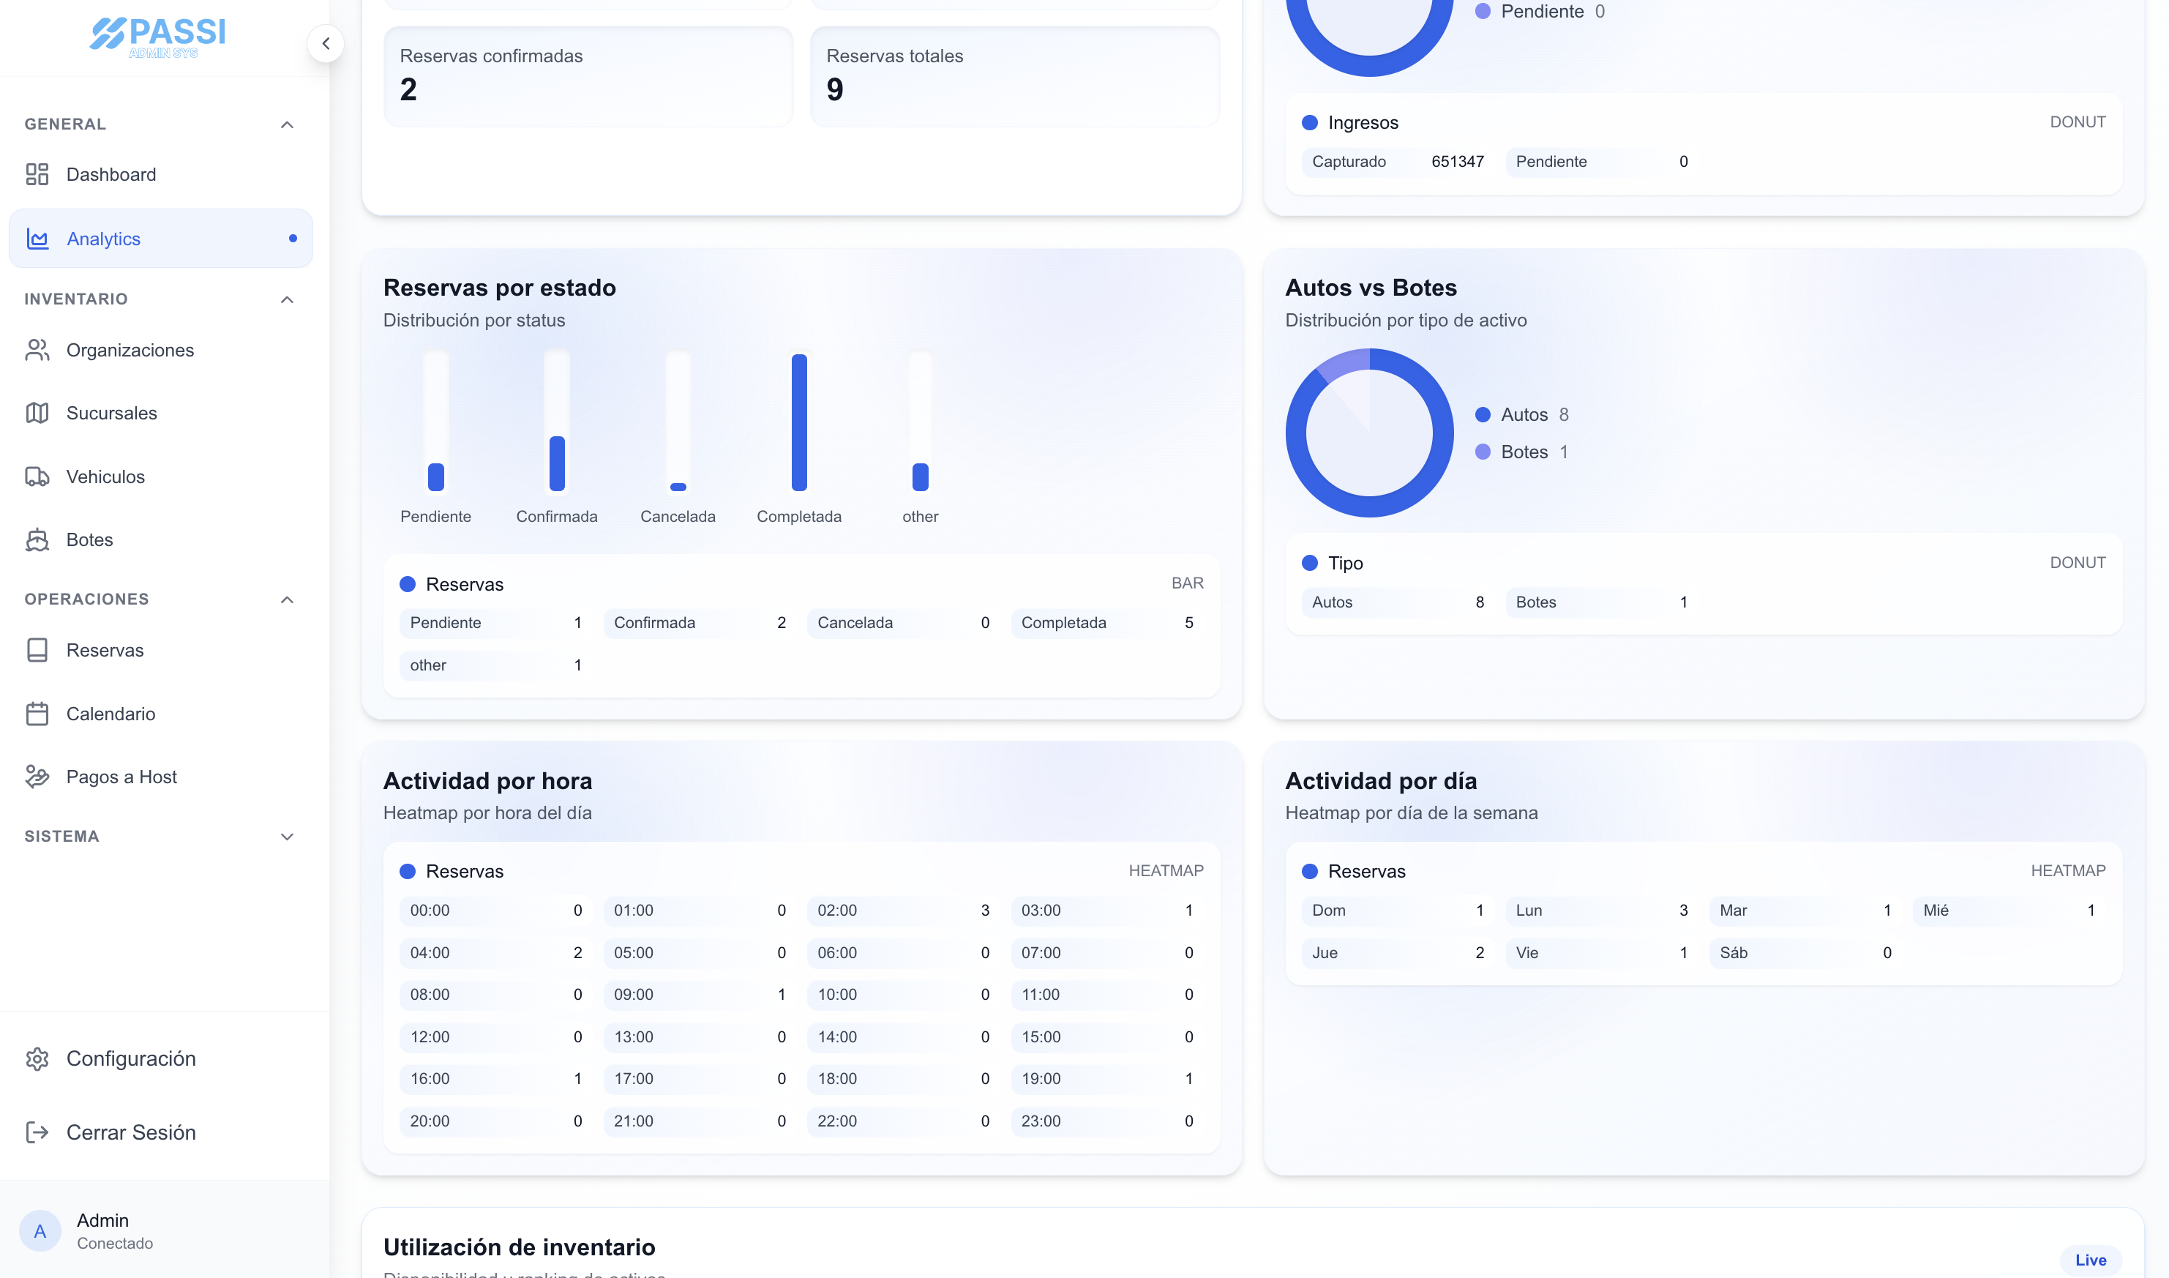Image resolution: width=2169 pixels, height=1278 pixels.
Task: Collapse the GENERAL section chevron
Action: point(287,124)
